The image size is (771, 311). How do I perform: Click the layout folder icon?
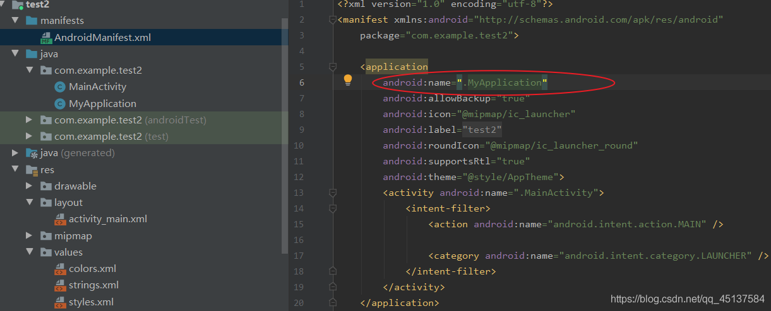tap(45, 203)
